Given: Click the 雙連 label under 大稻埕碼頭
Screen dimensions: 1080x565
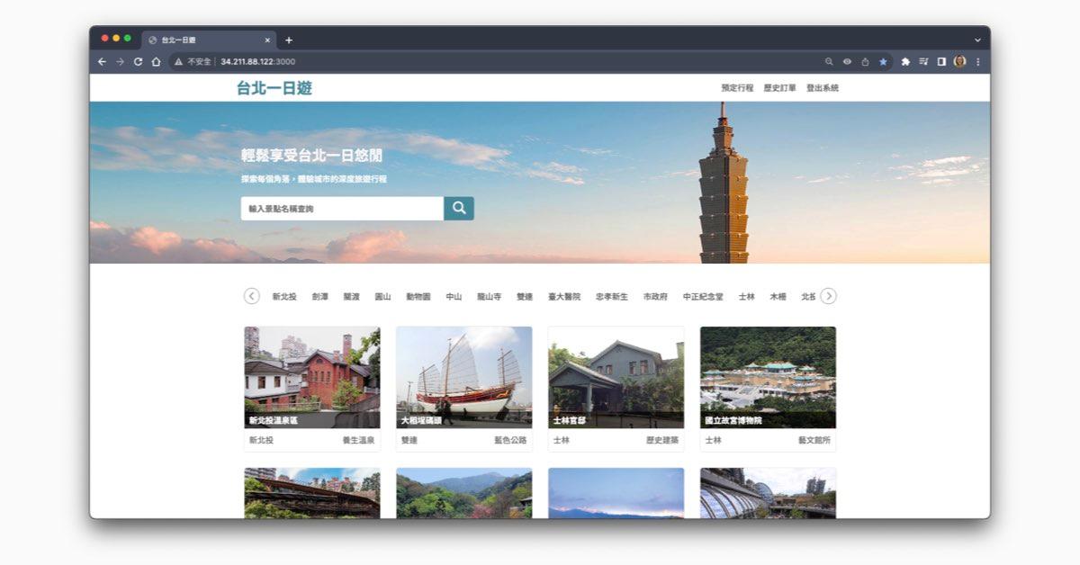Looking at the screenshot, I should click(409, 441).
